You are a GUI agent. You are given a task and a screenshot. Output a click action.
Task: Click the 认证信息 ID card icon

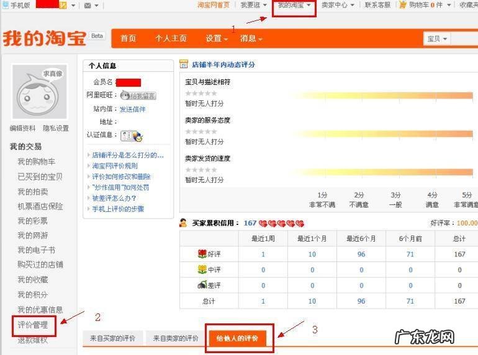point(132,136)
